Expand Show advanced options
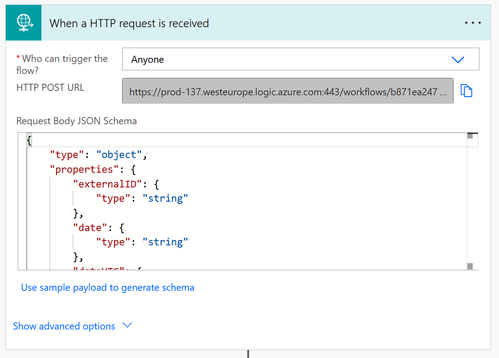This screenshot has width=499, height=358. tap(72, 326)
